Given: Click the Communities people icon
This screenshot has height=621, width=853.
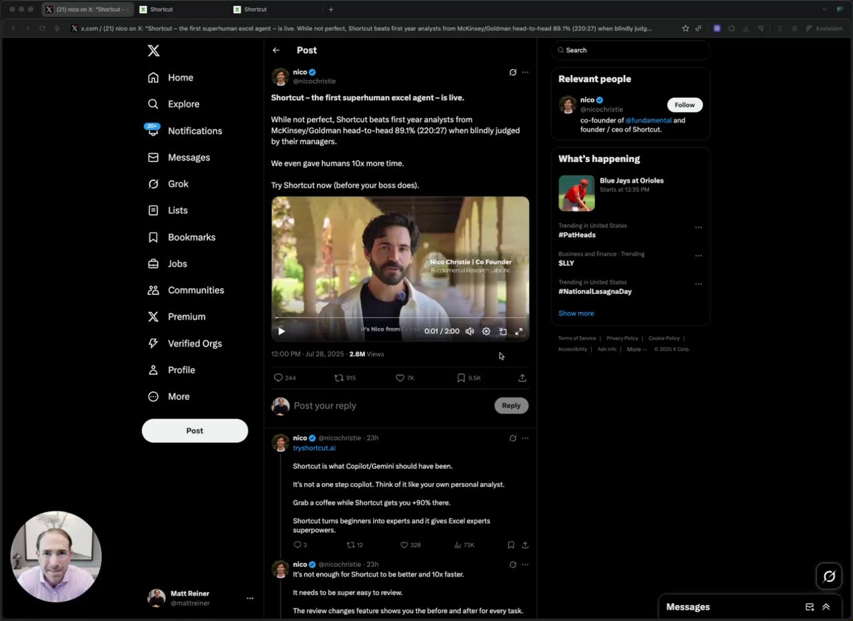Looking at the screenshot, I should [x=153, y=291].
